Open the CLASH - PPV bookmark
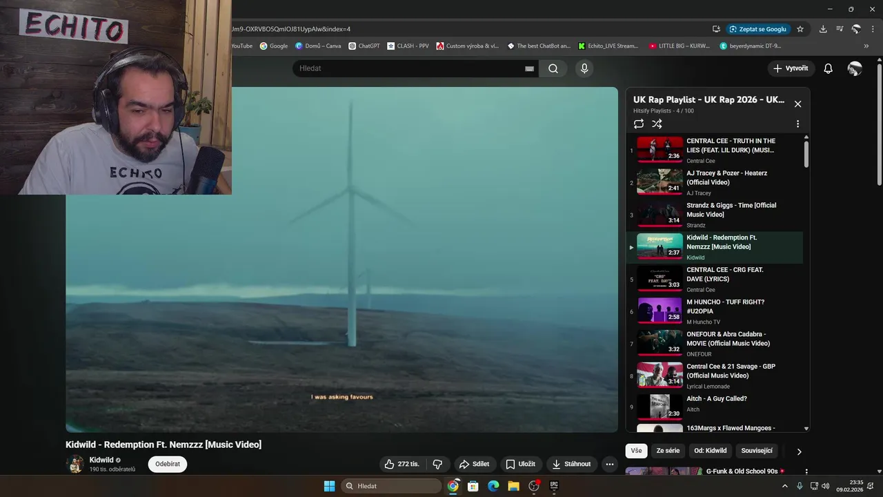 408,46
